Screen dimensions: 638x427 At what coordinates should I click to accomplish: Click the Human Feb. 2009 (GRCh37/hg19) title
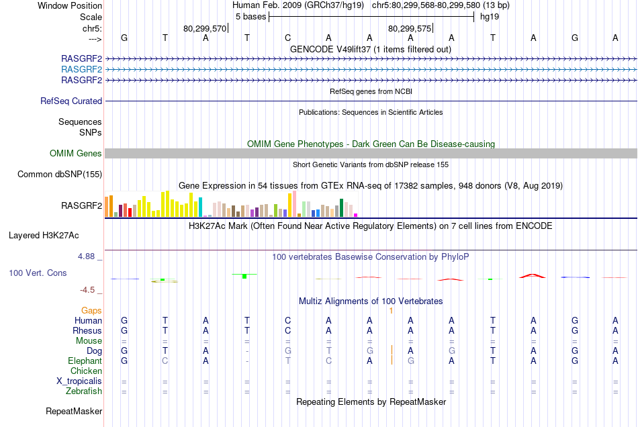pyautogui.click(x=298, y=5)
